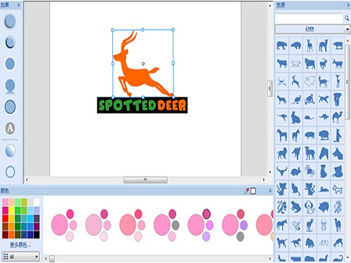Apply the flat solid circle effect

coord(10,64)
